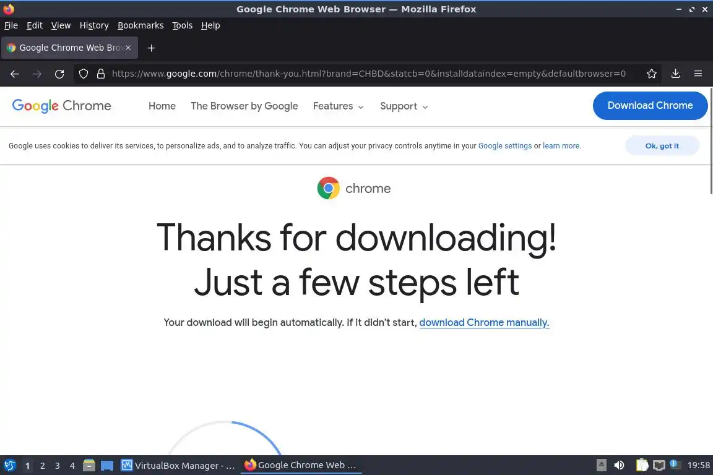Open the View menu

point(61,25)
